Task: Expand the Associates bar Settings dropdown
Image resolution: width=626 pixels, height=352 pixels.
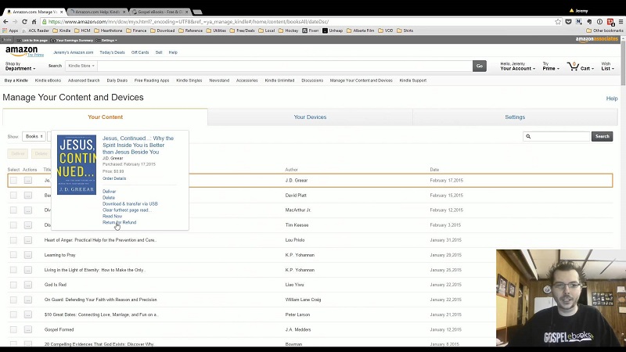Action: pyautogui.click(x=106, y=41)
